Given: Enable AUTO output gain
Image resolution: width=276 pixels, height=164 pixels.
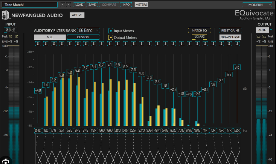Looking at the screenshot, I should [262, 30].
